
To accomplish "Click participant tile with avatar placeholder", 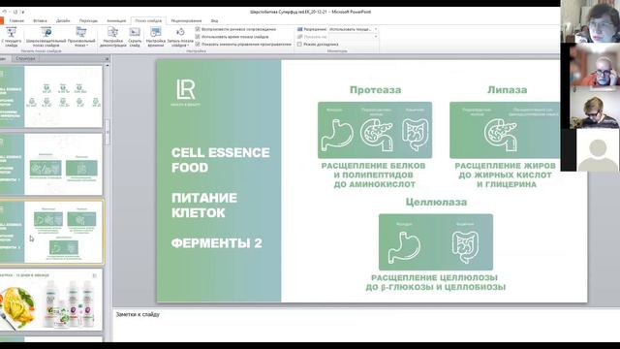I will (590, 150).
